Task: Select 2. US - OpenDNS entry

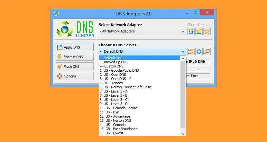Action: pos(140,75)
